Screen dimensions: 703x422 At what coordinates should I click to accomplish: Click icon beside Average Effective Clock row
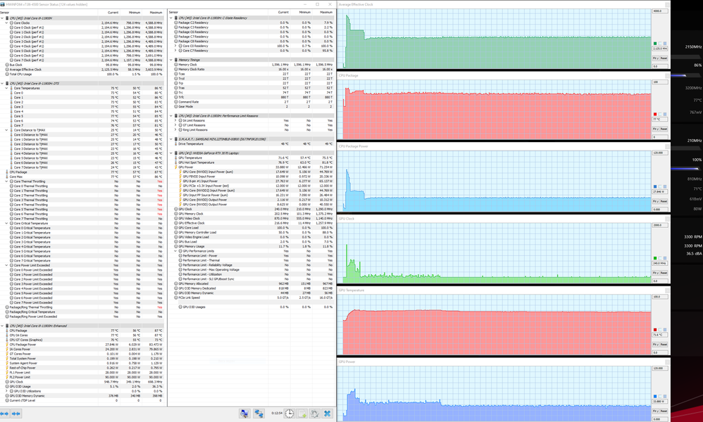pos(7,70)
